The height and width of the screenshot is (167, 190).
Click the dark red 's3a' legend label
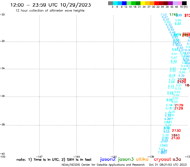[177, 159]
